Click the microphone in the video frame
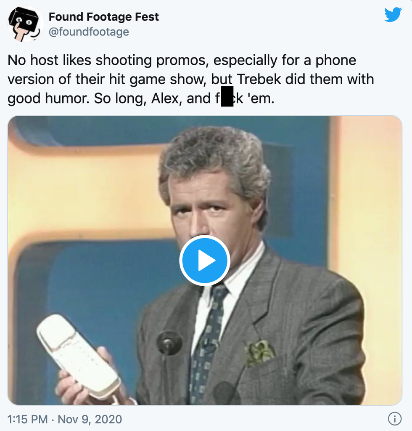 click(169, 342)
